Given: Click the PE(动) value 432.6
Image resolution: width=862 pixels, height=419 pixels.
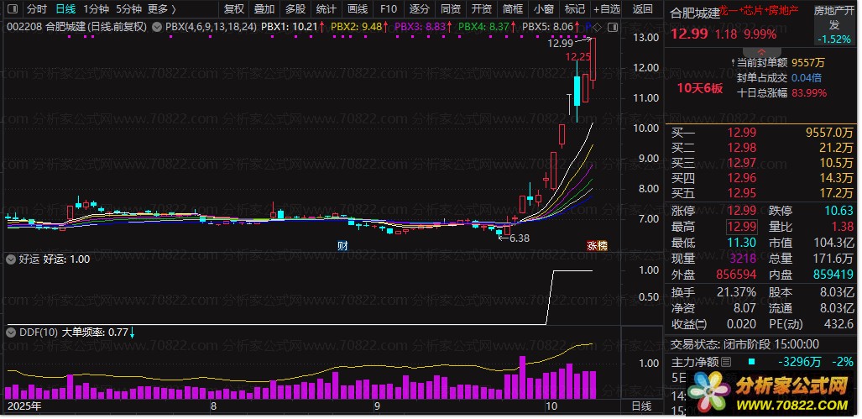Looking at the screenshot, I should (839, 324).
